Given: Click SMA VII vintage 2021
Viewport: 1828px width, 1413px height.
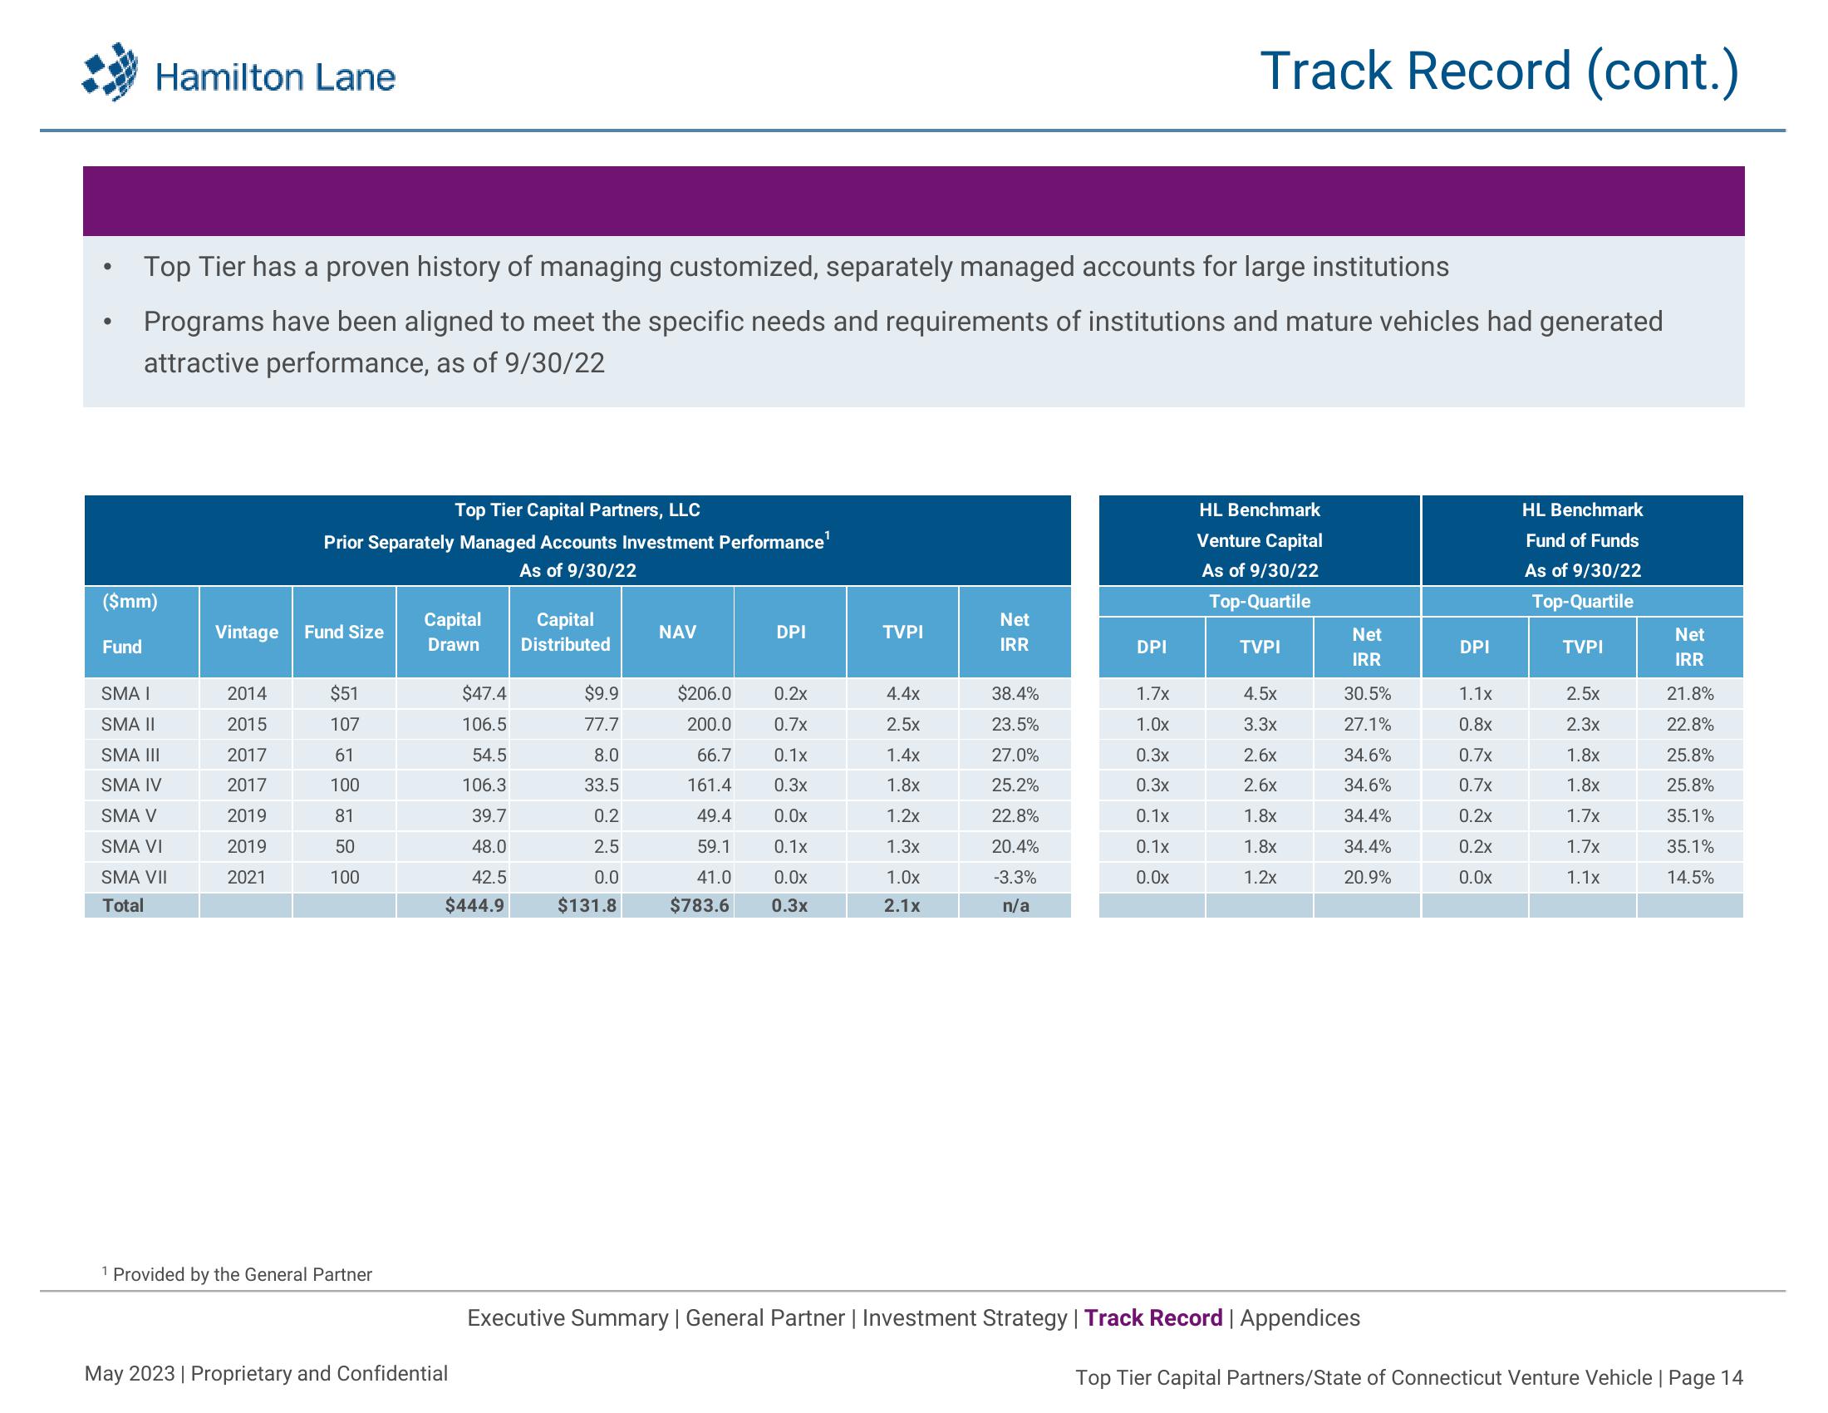Looking at the screenshot, I should point(247,877).
